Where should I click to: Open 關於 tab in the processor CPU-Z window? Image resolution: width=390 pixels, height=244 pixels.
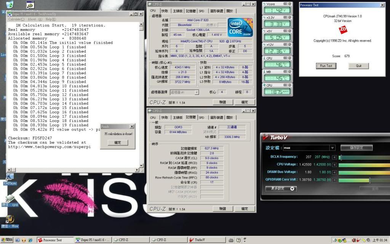(x=230, y=11)
